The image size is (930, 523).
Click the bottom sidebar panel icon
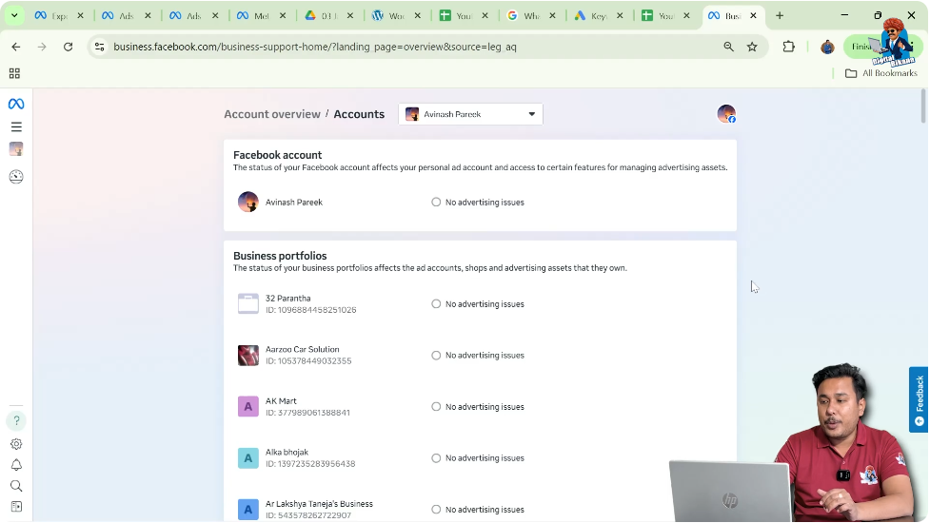[16, 507]
